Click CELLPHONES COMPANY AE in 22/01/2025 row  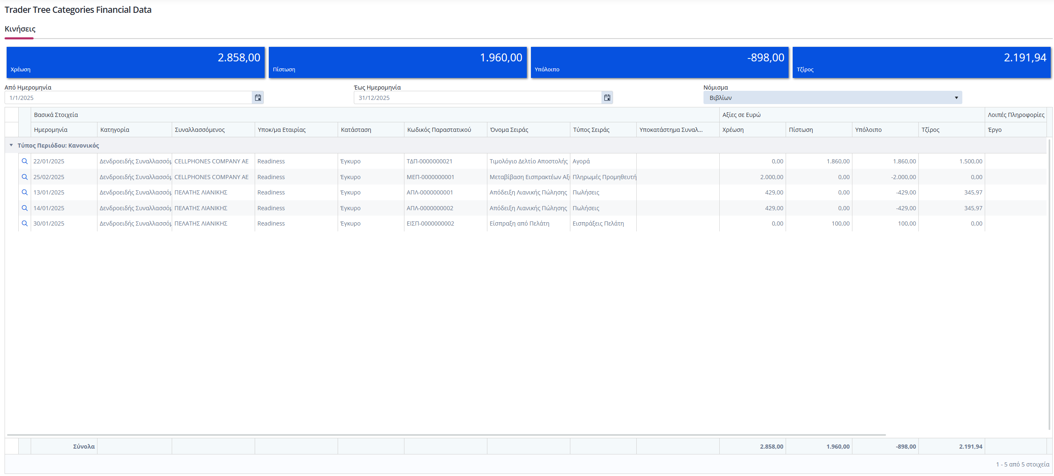[211, 161]
